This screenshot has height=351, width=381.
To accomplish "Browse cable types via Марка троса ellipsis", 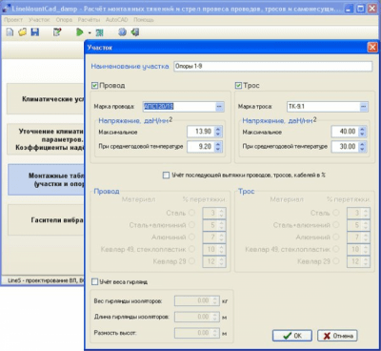I will click(x=364, y=107).
